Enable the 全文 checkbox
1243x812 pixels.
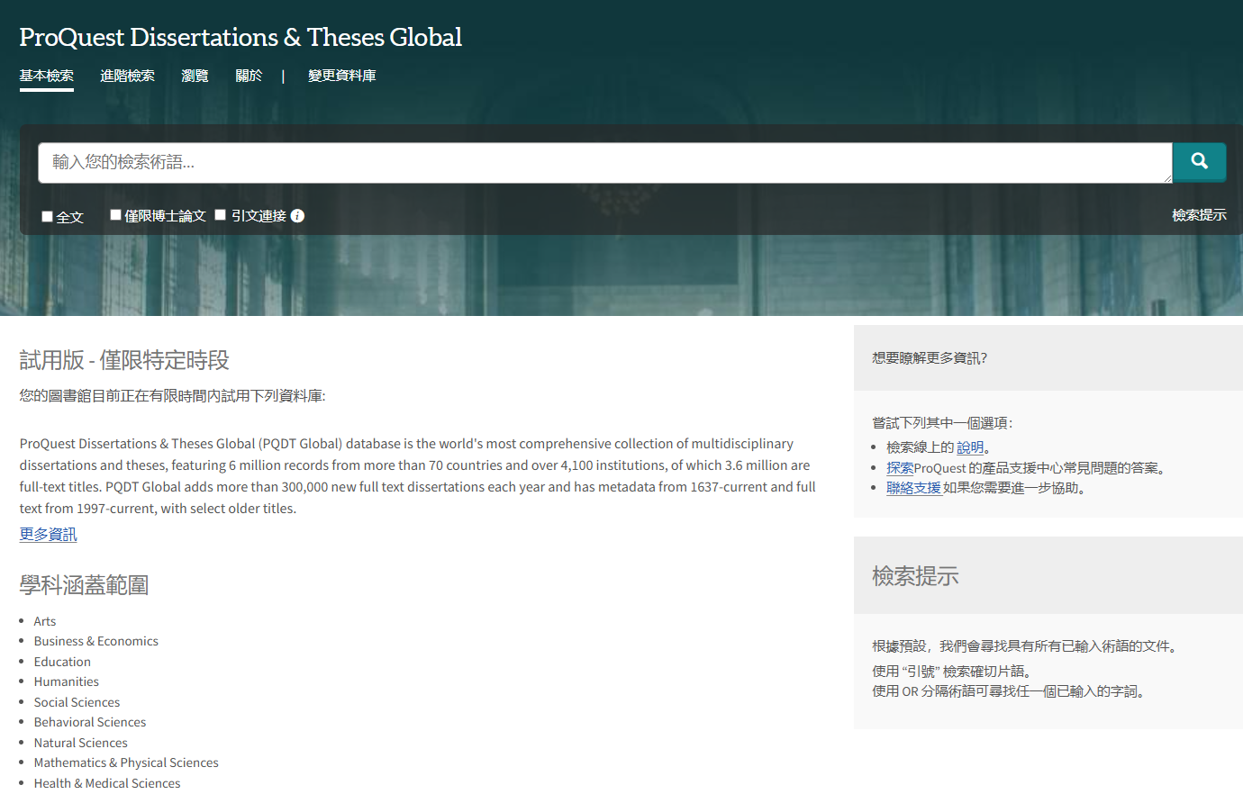point(47,216)
